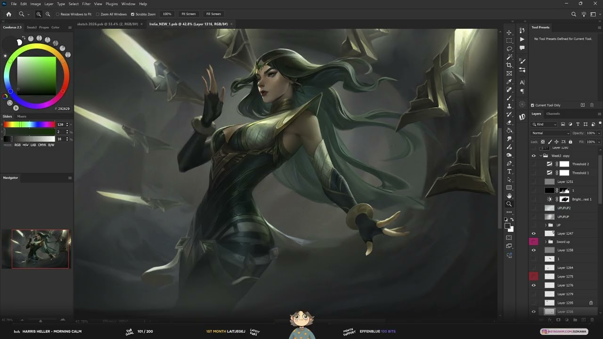Select the Type tool
Image resolution: width=603 pixels, height=339 pixels.
click(509, 171)
